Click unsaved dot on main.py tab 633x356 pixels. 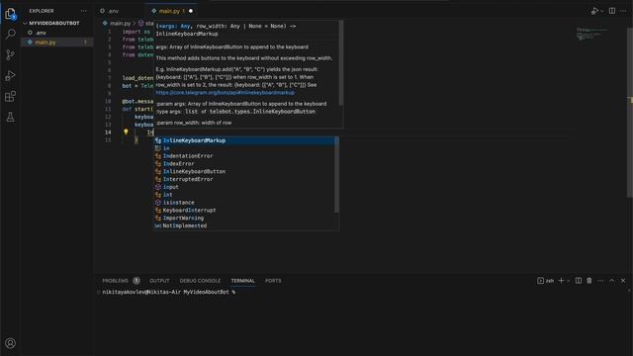(x=191, y=11)
